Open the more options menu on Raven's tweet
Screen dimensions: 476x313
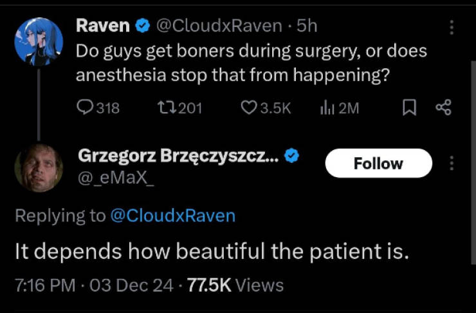pos(451,27)
